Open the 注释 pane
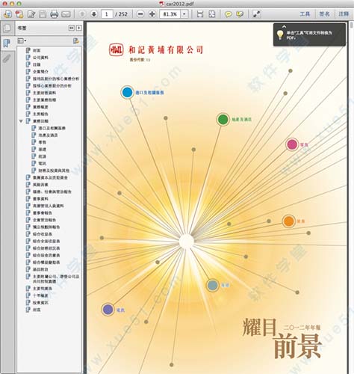Viewport: 354px width, 374px height. click(x=344, y=14)
